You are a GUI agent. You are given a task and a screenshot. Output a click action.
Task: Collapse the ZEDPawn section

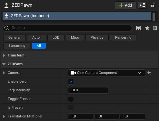tap(4, 64)
